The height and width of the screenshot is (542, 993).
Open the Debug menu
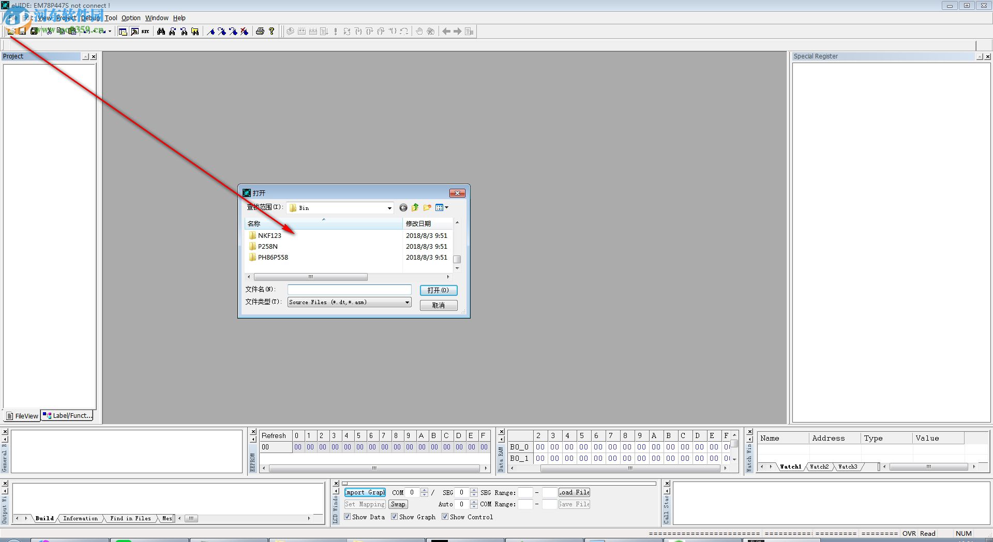coord(91,18)
